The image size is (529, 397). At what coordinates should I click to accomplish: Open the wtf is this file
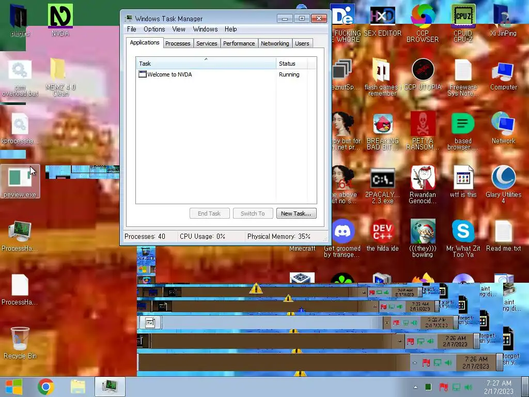pos(463,181)
